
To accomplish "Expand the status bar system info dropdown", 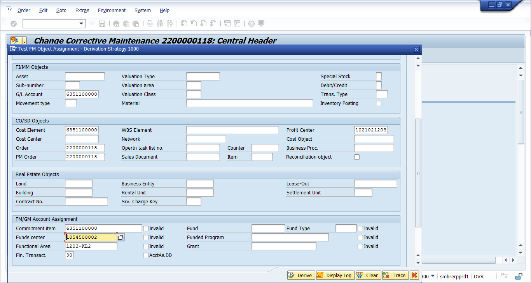I will 433,276.
